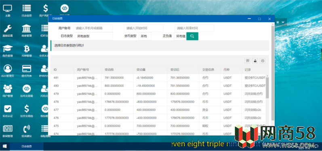Open the 实名认证 checkmark icon
This screenshot has width=322, height=151.
tap(8, 111)
